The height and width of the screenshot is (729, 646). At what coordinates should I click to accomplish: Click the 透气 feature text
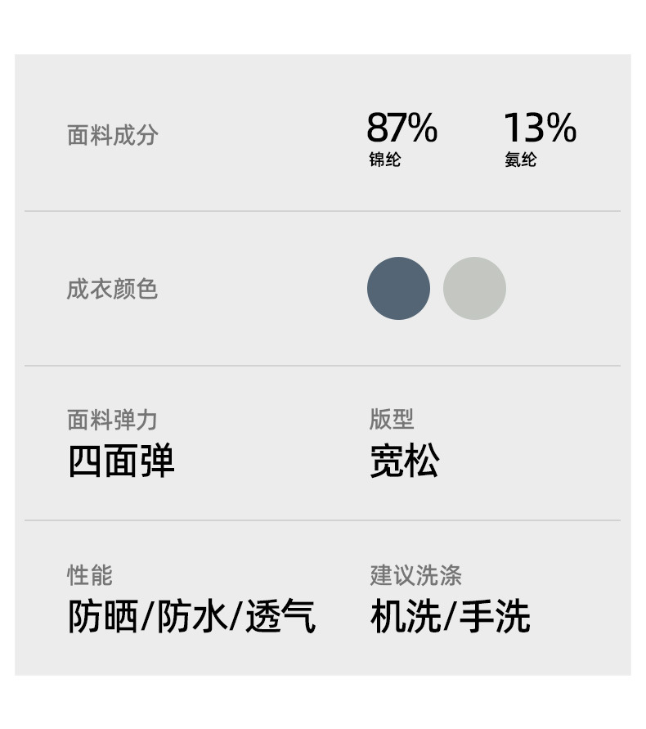coord(280,616)
